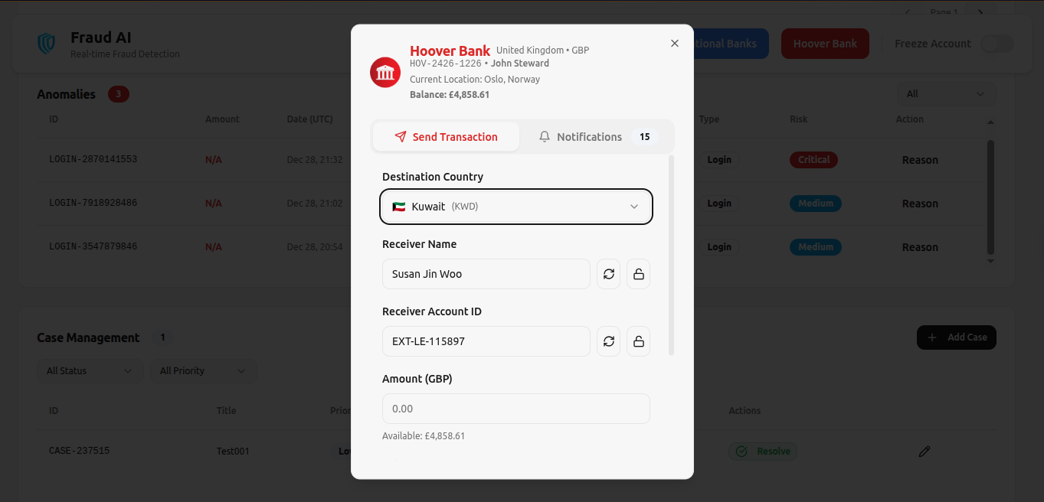Click case ID CASE-237515
Viewport: 1044px width, 502px height.
(80, 451)
